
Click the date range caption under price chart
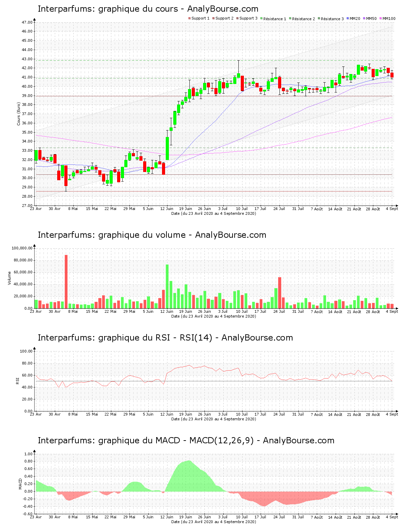tap(214, 213)
